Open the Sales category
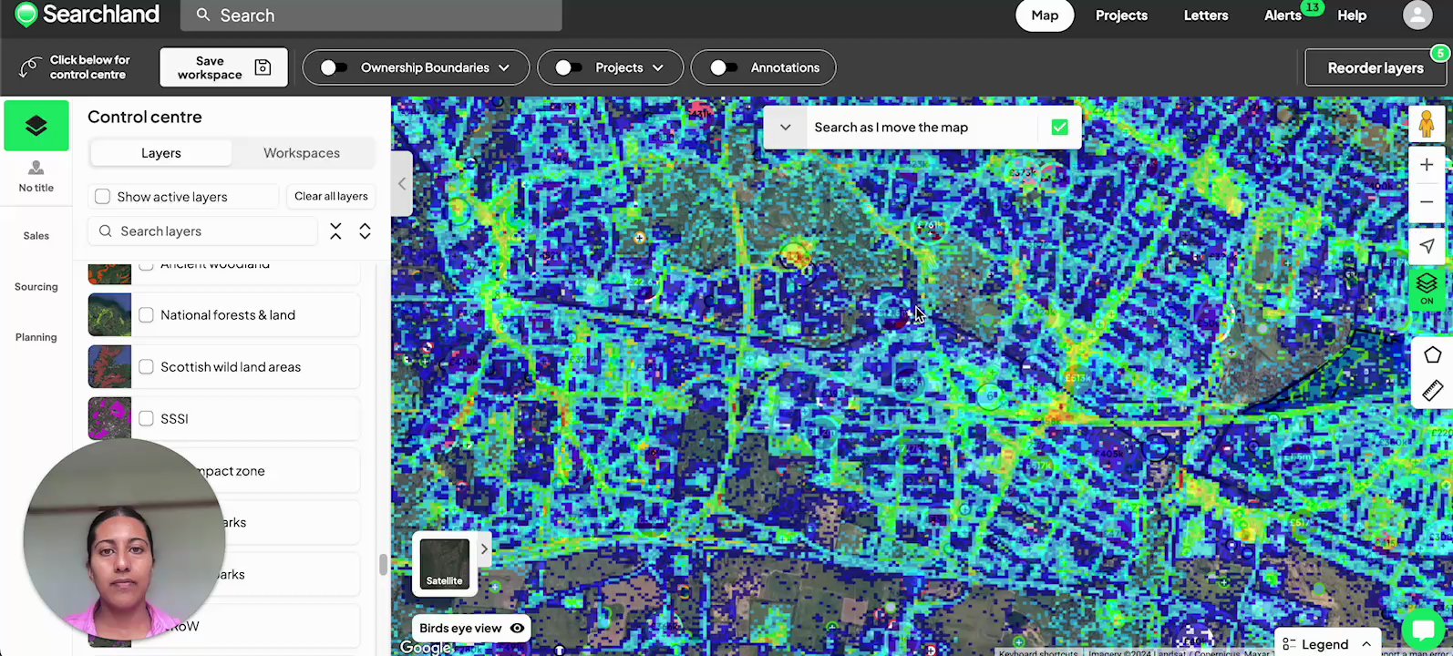This screenshot has width=1453, height=656. (x=36, y=236)
